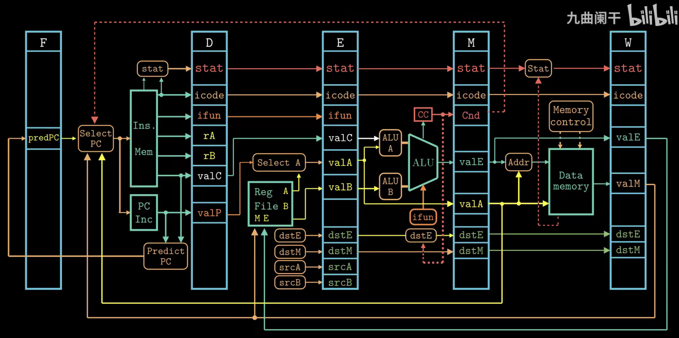Click the M stage register header
Screen dimensions: 679x338
click(x=471, y=42)
